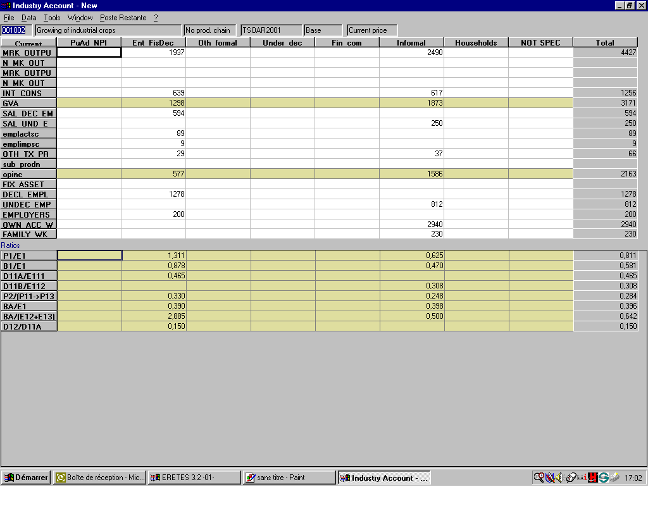Click the INT_CONS row header

(x=28, y=93)
